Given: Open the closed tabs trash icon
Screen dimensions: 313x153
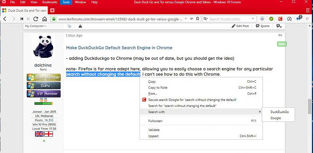Looking at the screenshot, I should [308, 10].
